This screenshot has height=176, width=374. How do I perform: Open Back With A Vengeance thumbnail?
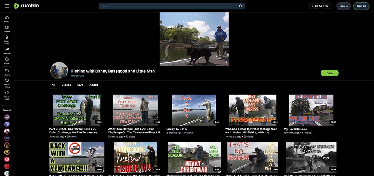(x=77, y=157)
